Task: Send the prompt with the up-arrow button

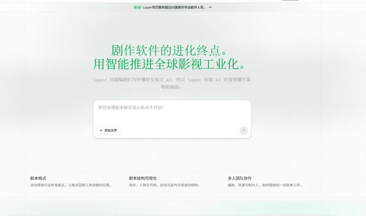Action: (244, 130)
